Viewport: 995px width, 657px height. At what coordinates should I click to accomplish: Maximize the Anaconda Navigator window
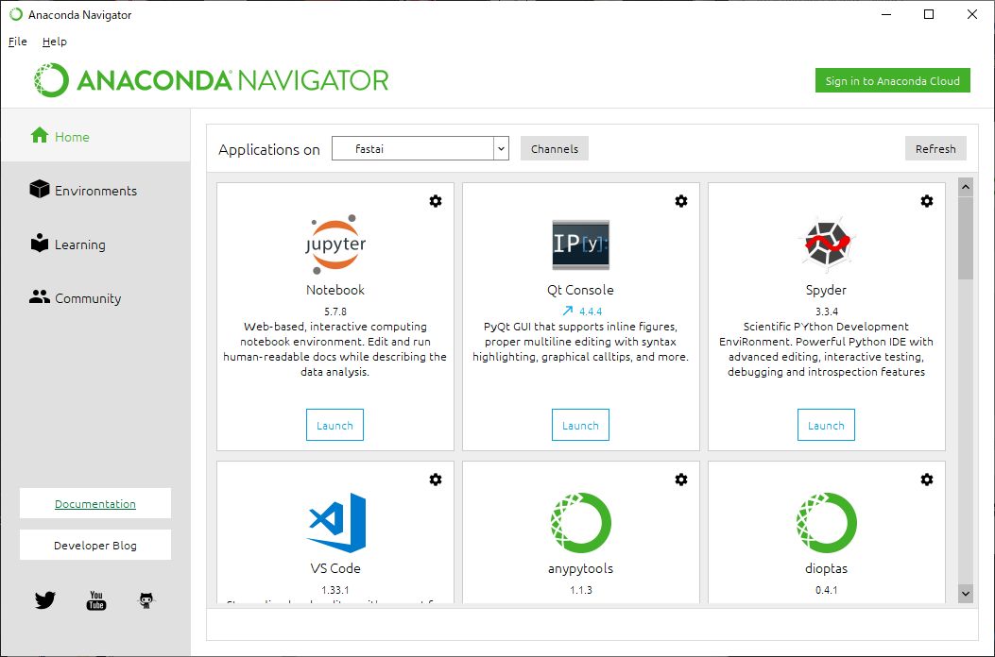pyautogui.click(x=928, y=14)
